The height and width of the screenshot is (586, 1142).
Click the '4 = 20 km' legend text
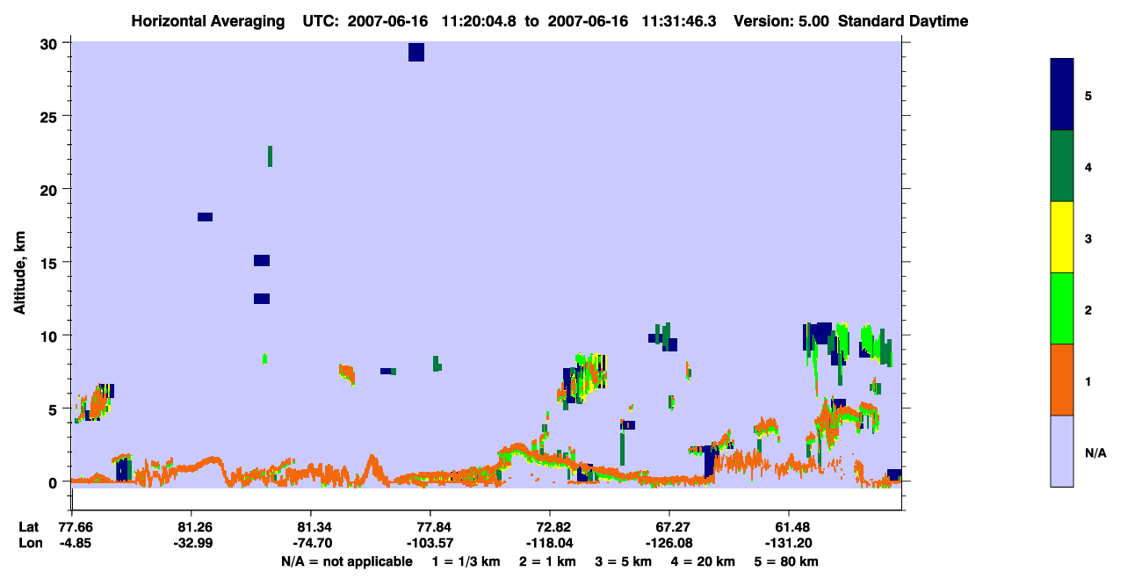click(x=704, y=561)
